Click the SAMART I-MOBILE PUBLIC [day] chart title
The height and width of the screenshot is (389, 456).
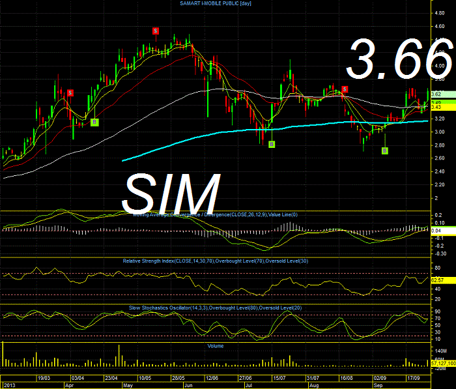coord(216,3)
